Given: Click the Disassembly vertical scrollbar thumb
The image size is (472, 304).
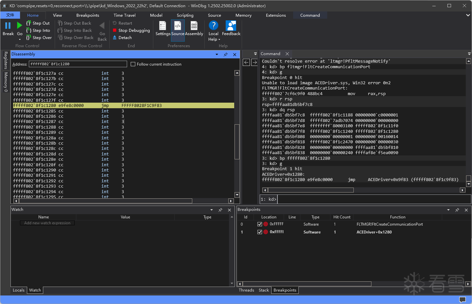Looking at the screenshot, I should pyautogui.click(x=237, y=142).
